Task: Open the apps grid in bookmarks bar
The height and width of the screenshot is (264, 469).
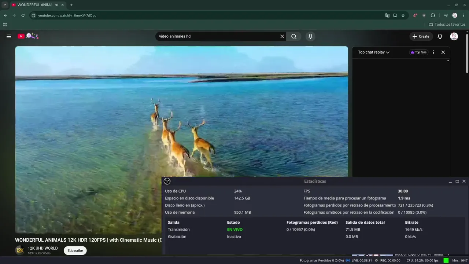Action: click(5, 25)
